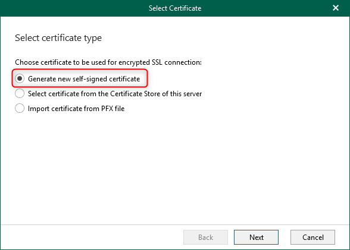Viewport: 350px width, 250px height.
Task: Click the word 'PFX' in the import option
Action: click(107, 109)
